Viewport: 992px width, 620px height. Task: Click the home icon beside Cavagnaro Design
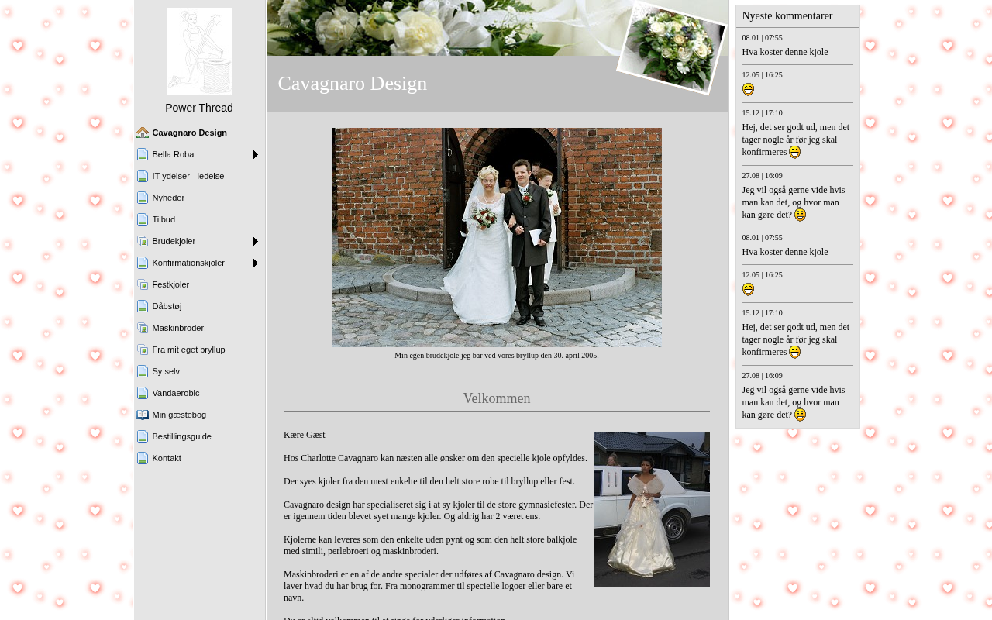coord(143,133)
